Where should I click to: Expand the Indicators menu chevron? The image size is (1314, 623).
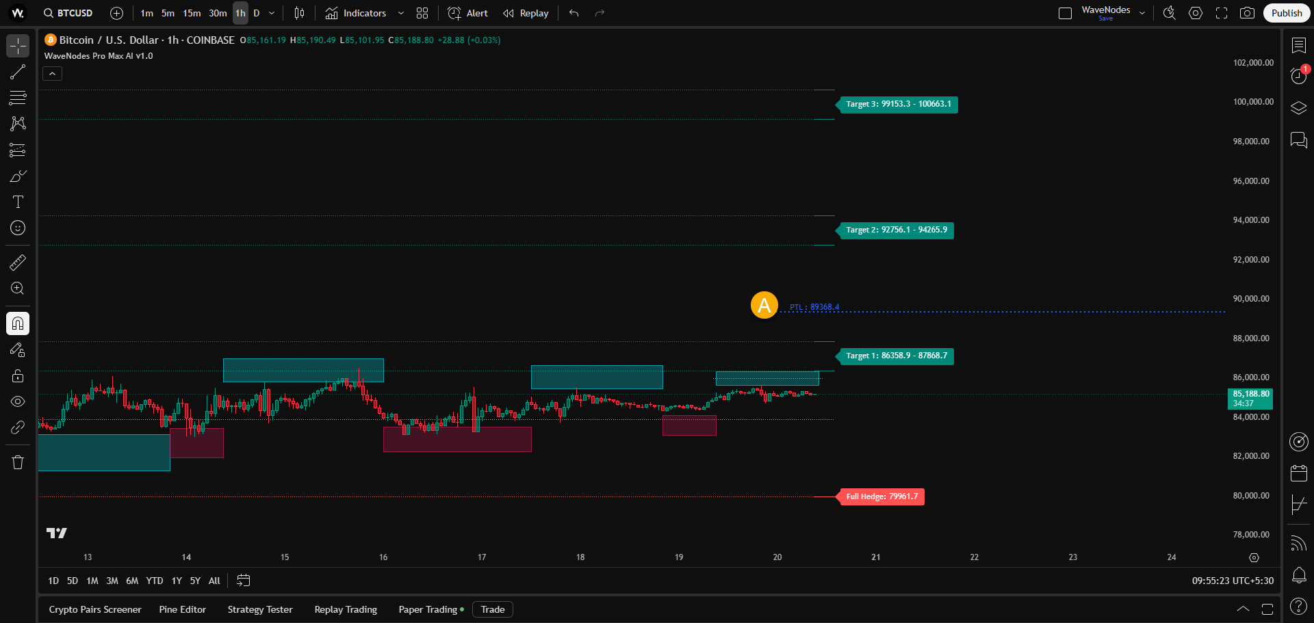[x=400, y=13]
